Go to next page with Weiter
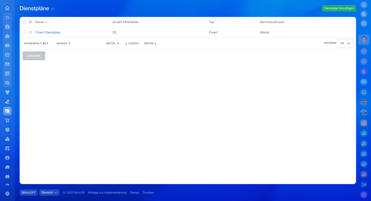Image resolution: width=371 pixels, height=201 pixels. [x=150, y=43]
